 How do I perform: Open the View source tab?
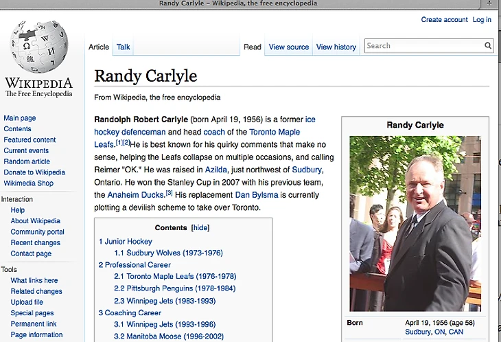click(x=289, y=47)
